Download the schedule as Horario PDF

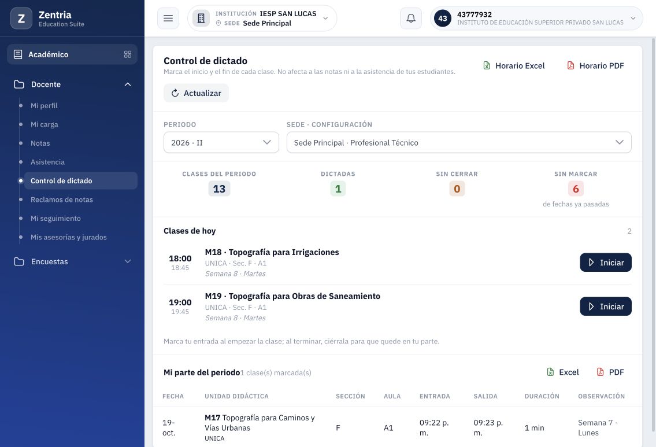pos(595,66)
